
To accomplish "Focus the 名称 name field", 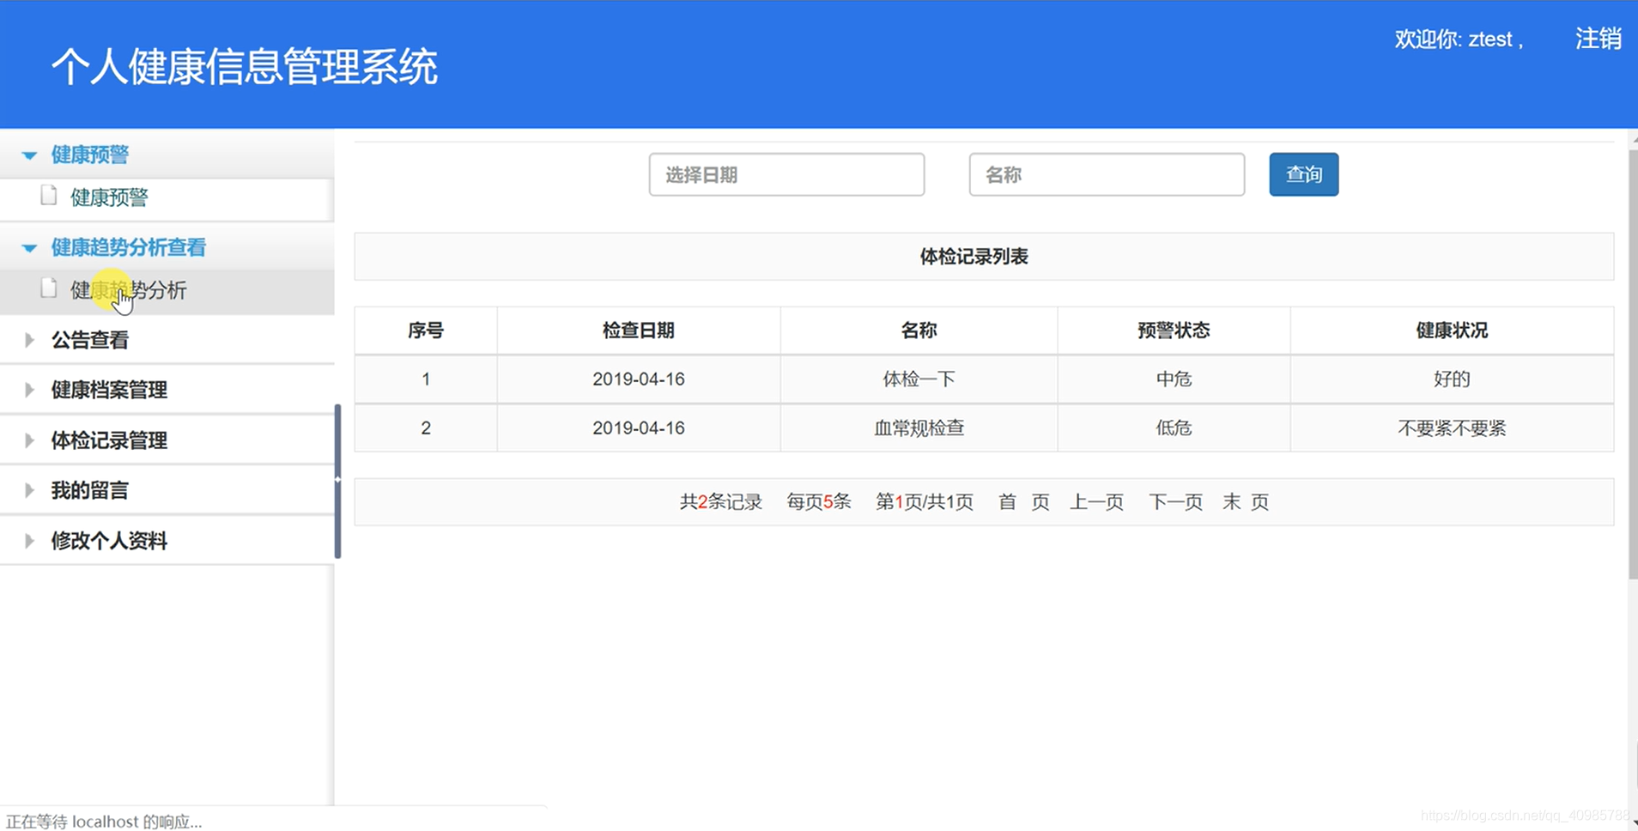I will click(x=1107, y=174).
